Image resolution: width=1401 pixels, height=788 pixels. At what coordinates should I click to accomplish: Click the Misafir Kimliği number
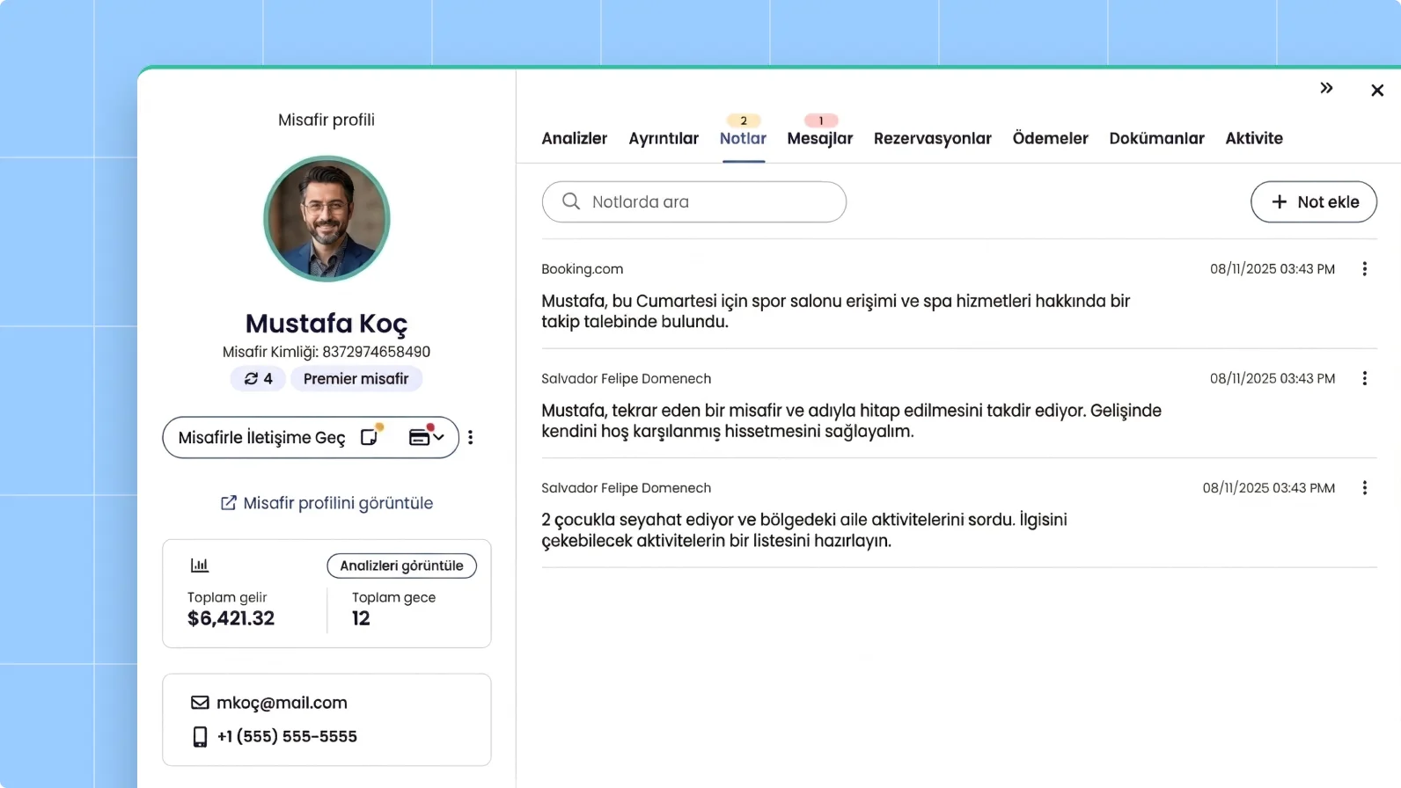tap(376, 352)
